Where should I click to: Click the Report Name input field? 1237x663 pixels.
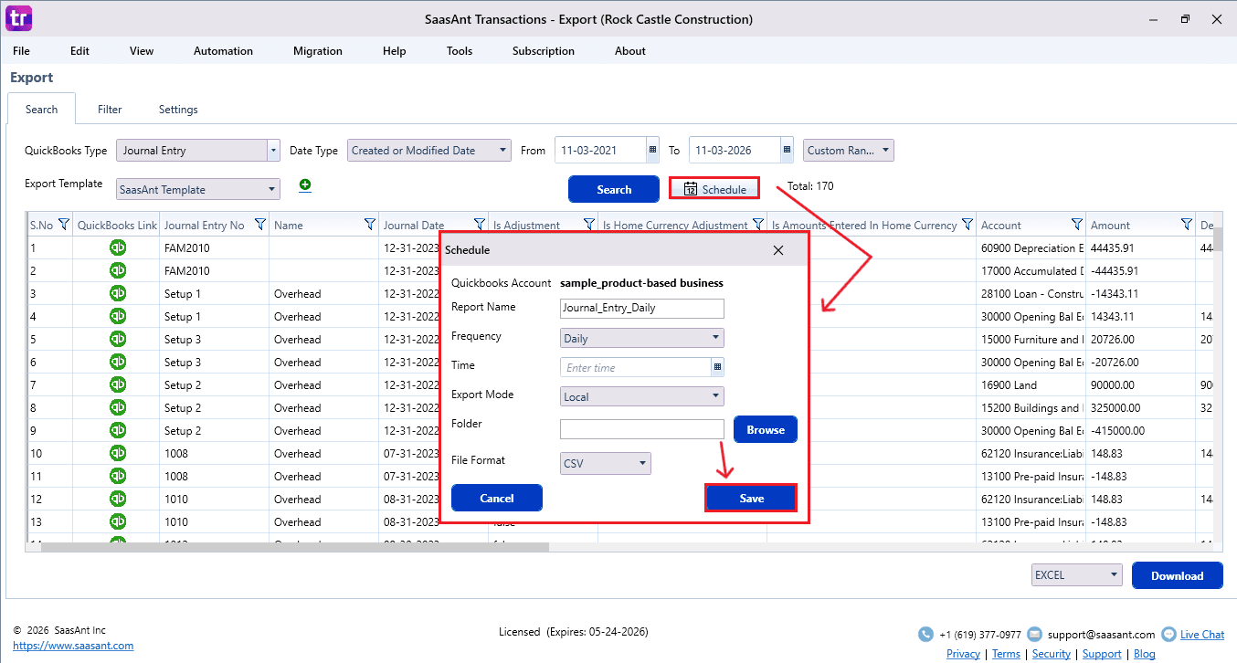tap(642, 308)
